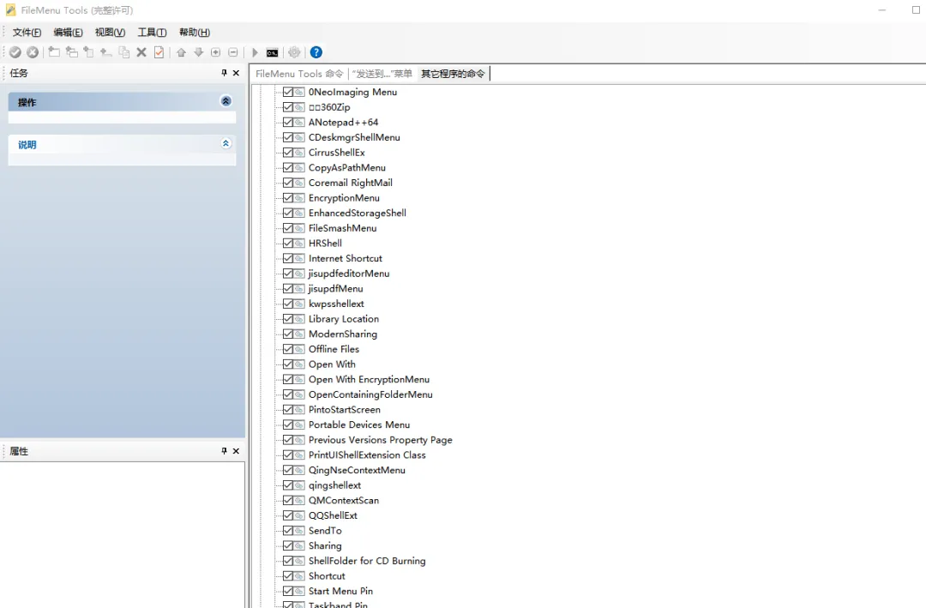Click the Run (play) toolbar icon
The height and width of the screenshot is (608, 926).
point(254,52)
